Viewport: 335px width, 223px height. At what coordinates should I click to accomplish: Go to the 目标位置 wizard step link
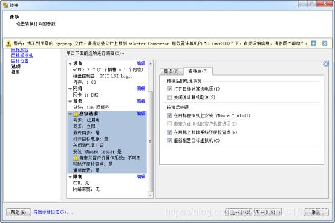[20, 61]
